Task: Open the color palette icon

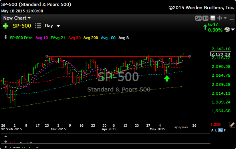Action: coord(227,30)
